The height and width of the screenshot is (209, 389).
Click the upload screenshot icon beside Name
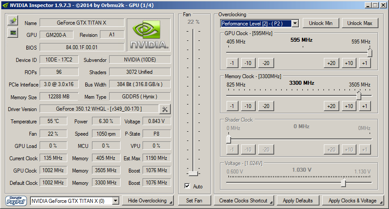click(x=13, y=21)
